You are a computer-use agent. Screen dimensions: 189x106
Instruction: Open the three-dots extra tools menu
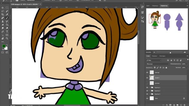3,42
